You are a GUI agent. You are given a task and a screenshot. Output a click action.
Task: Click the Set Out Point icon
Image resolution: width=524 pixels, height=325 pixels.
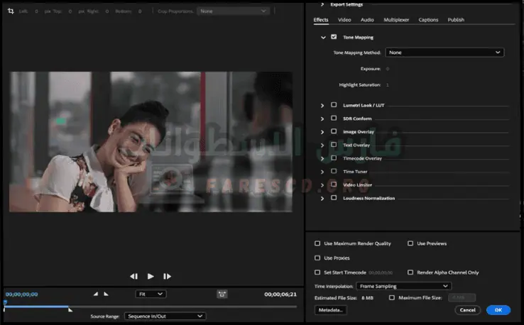(107, 294)
